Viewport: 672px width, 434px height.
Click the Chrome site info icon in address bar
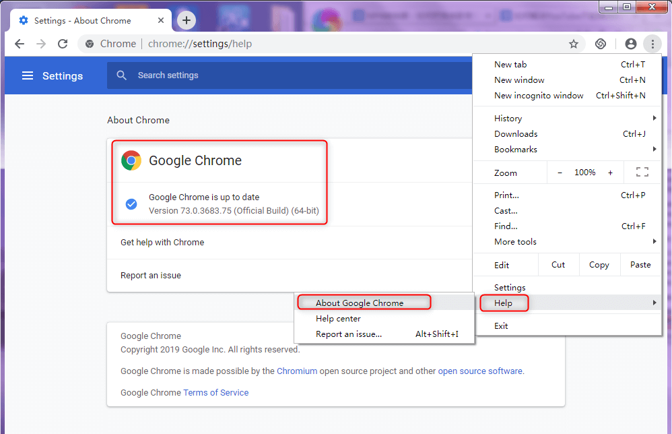coord(90,44)
